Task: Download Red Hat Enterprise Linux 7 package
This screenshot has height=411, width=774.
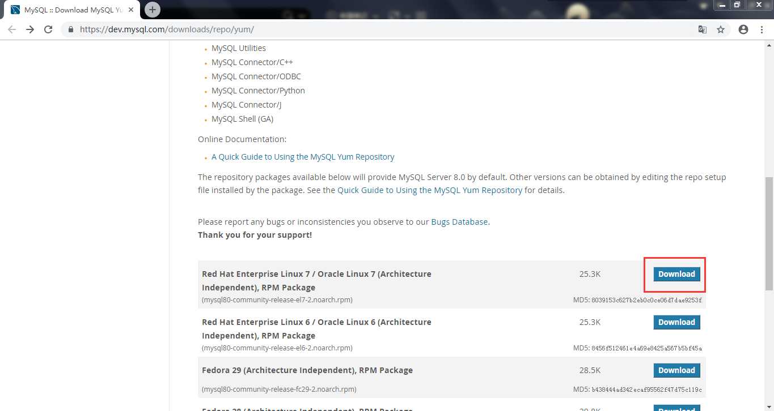Action: pyautogui.click(x=676, y=274)
